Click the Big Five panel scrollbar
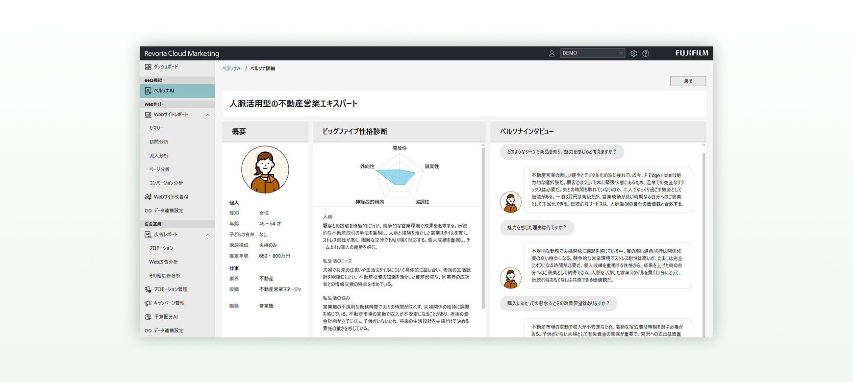 pos(483,225)
